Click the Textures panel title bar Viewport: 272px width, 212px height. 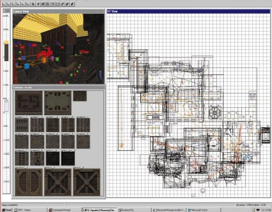coord(58,88)
